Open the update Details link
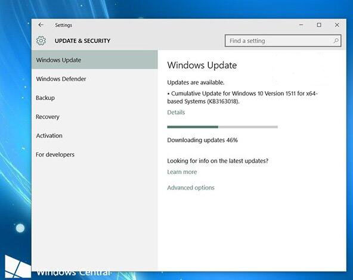353x280 pixels. pos(176,112)
